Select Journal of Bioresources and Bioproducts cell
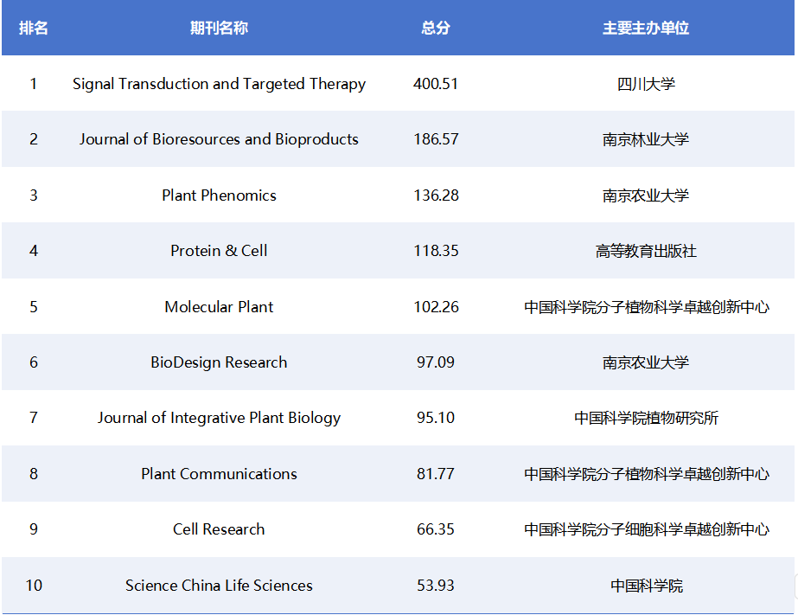The height and width of the screenshot is (615, 798). pyautogui.click(x=219, y=139)
